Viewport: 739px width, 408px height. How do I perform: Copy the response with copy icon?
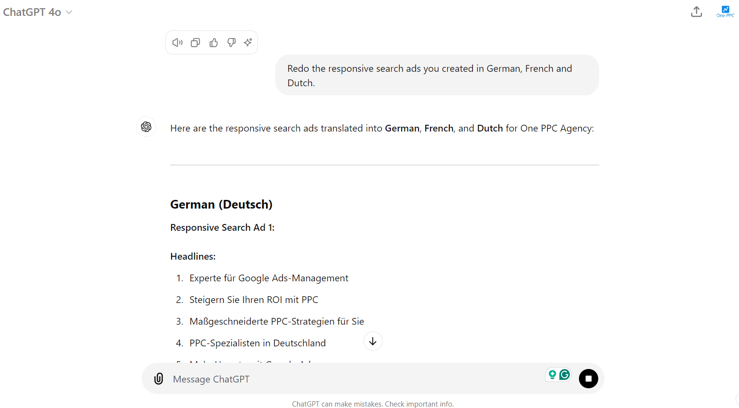pos(195,42)
